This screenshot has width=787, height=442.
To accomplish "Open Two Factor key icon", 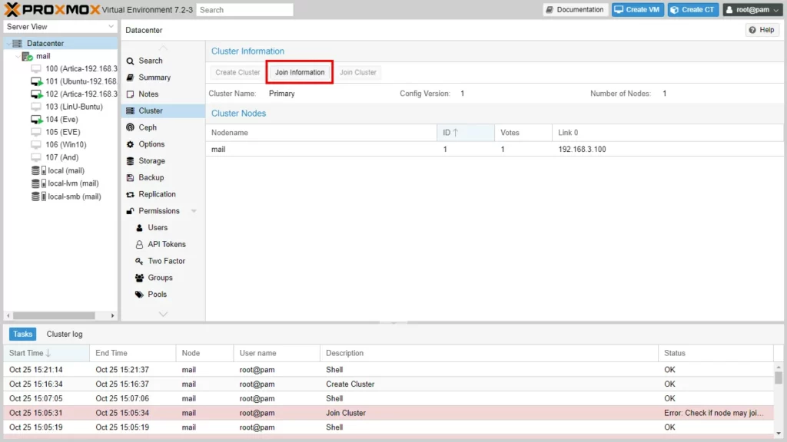I will (139, 262).
